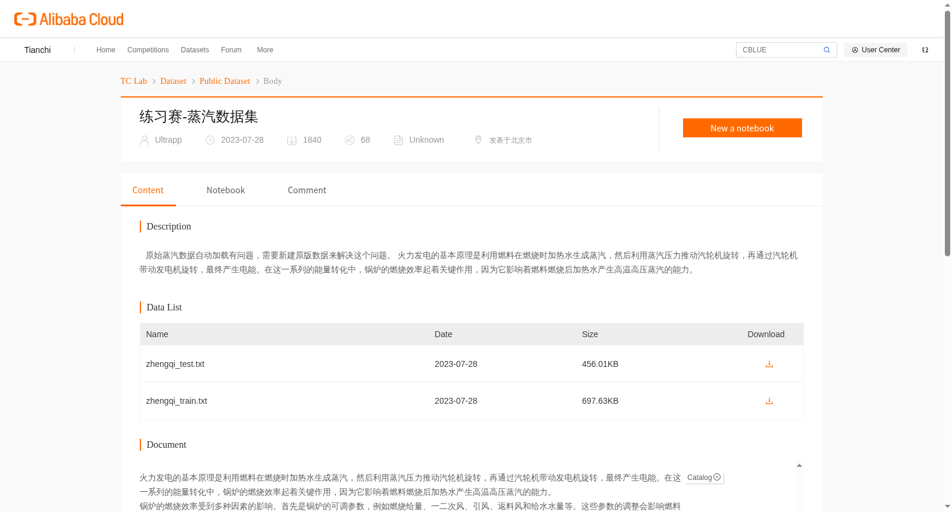This screenshot has height=512, width=952.
Task: Go to Public Dataset breadcrumb
Action: (225, 81)
